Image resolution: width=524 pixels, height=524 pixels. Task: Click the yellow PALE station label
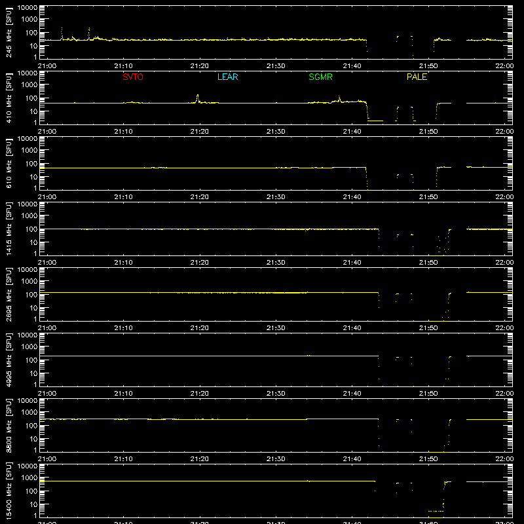417,77
